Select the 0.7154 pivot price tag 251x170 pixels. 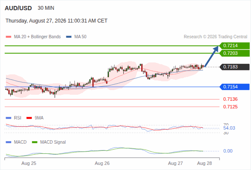[x=234, y=87]
